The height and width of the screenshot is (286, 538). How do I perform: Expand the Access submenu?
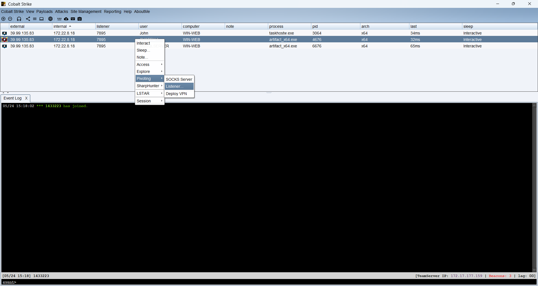coord(150,64)
